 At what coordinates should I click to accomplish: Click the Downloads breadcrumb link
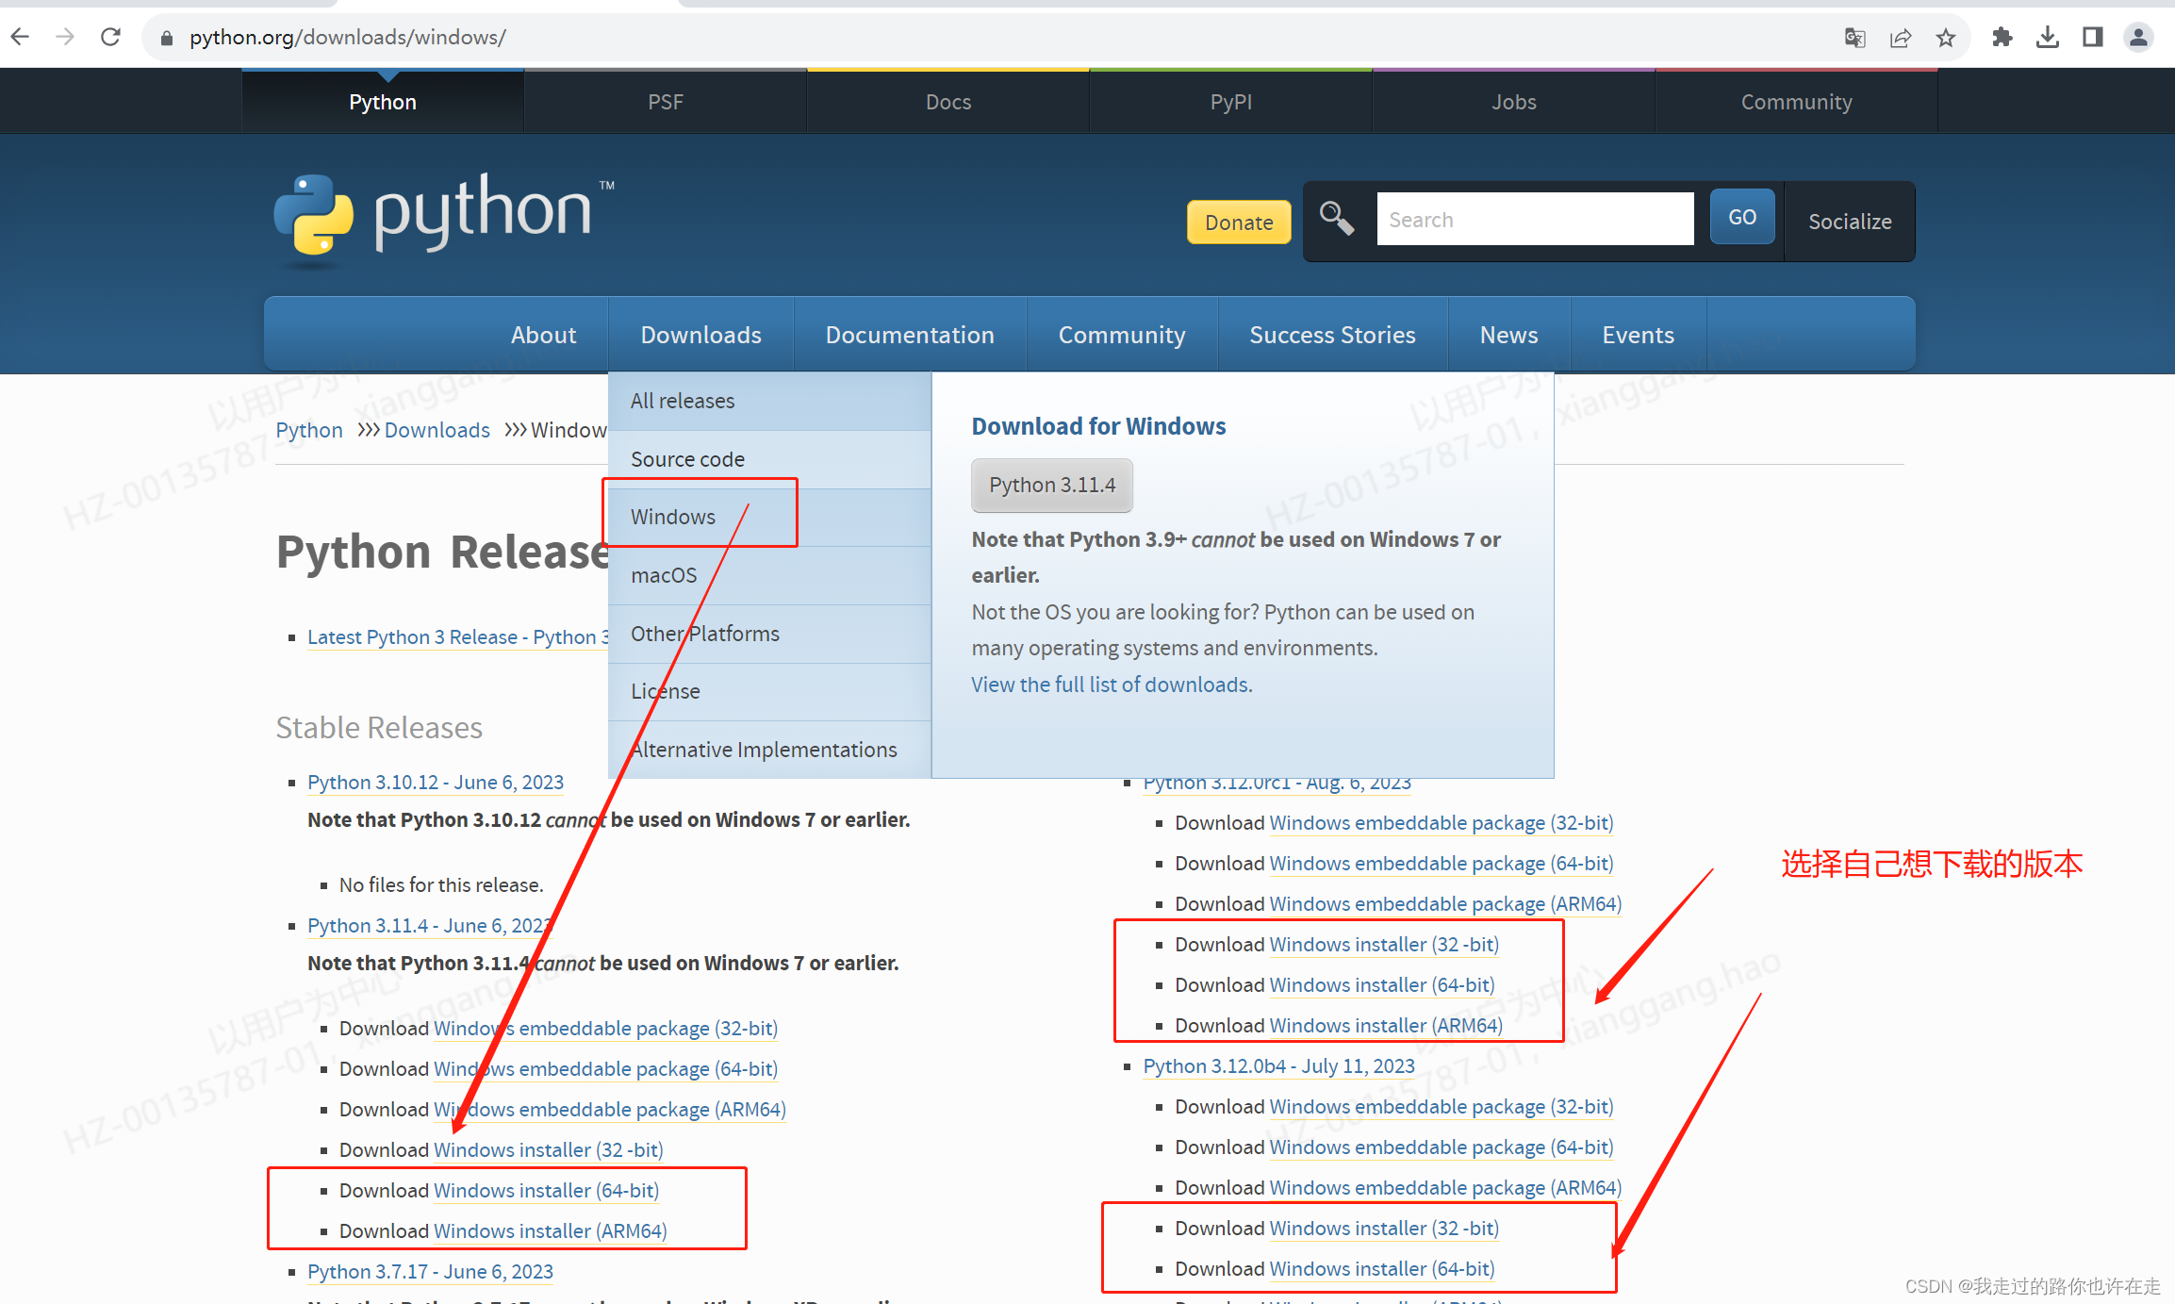pyautogui.click(x=437, y=430)
